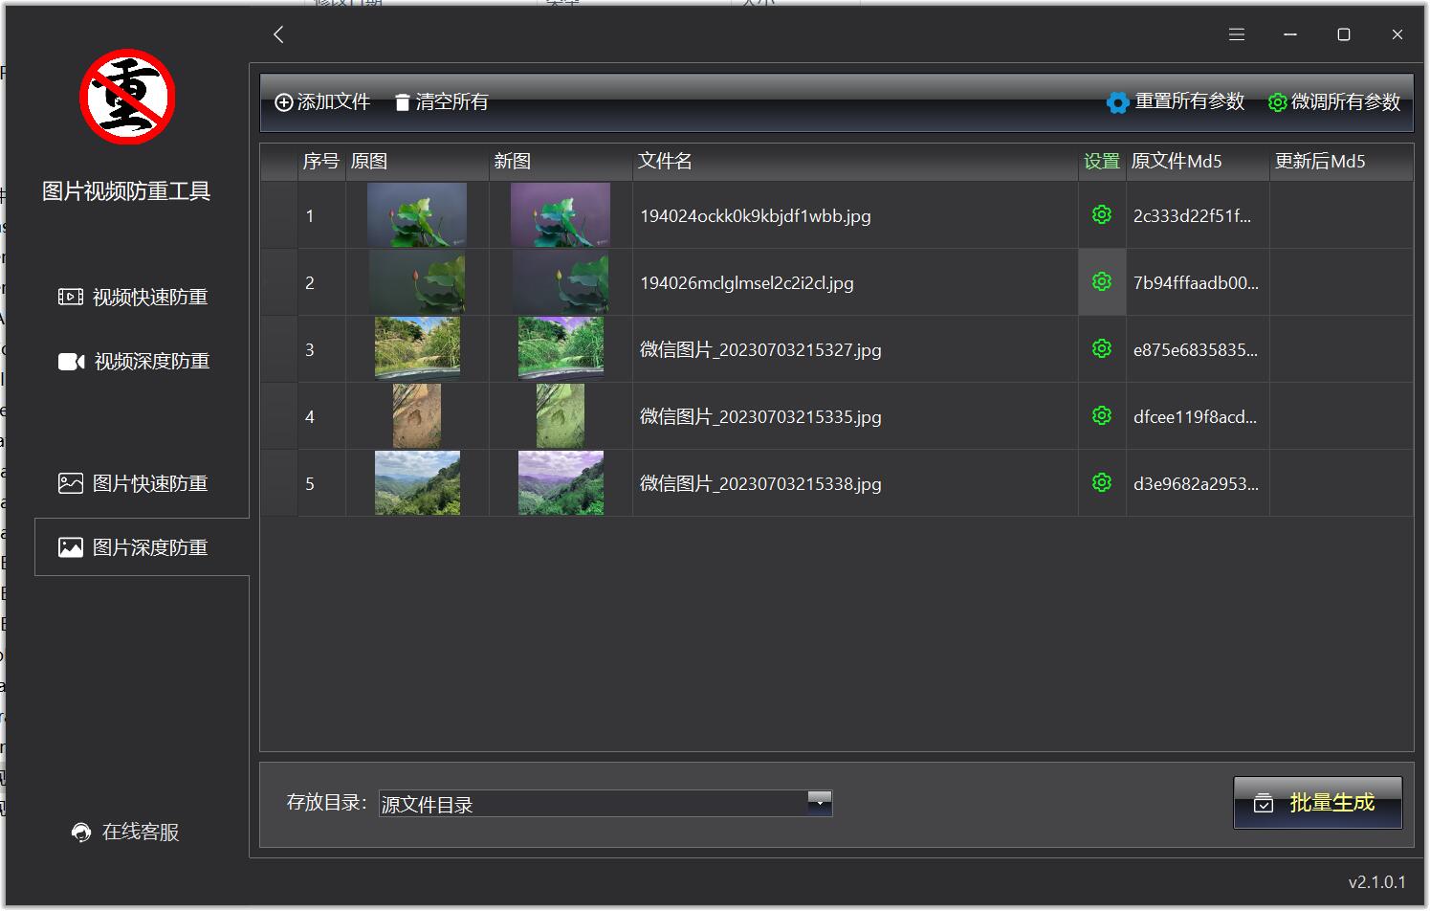Open the 源文件目录 combo box
The image size is (1430, 911).
pos(593,804)
